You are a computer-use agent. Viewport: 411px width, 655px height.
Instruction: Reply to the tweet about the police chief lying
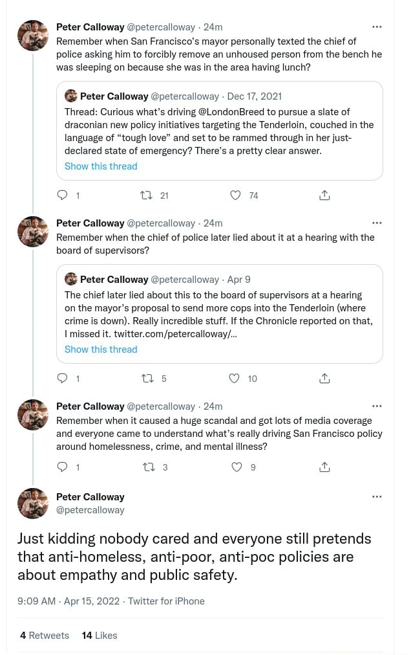pyautogui.click(x=62, y=378)
